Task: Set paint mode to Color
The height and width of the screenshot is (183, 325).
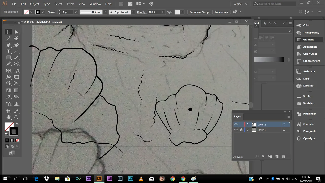Action: coord(7,140)
